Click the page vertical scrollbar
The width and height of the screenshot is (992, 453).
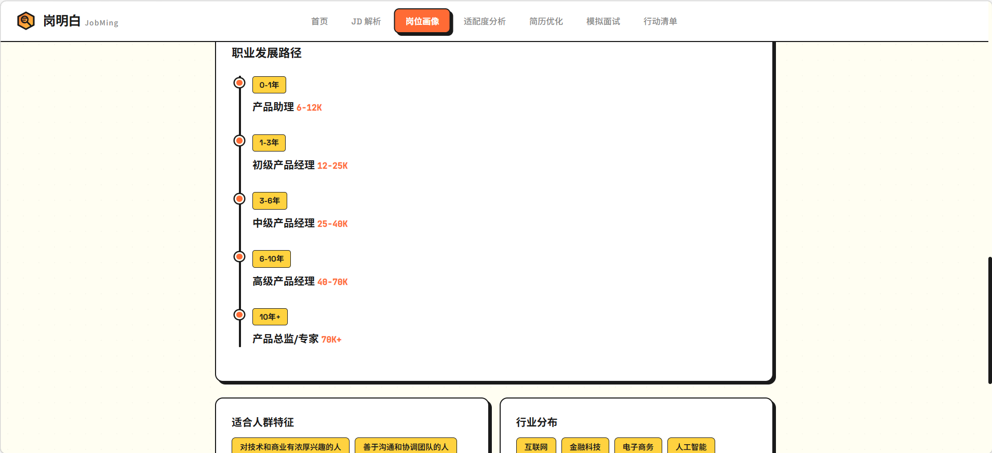click(x=989, y=320)
